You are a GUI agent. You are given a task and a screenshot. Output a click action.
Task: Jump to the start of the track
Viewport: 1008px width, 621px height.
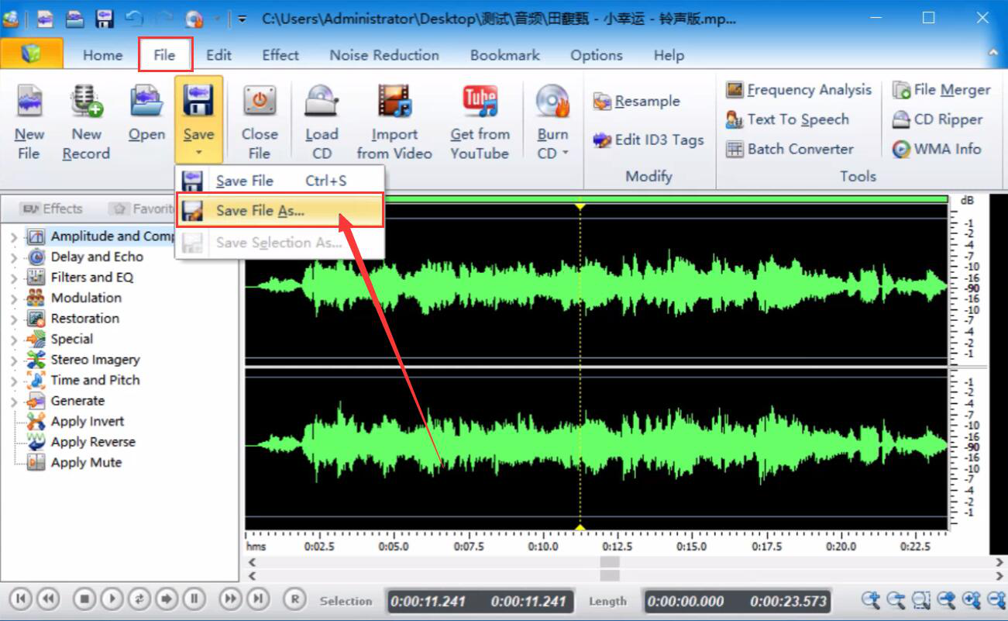21,599
